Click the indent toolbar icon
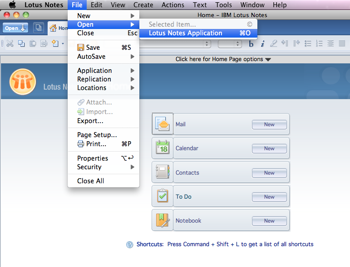The image size is (350, 267). 285,43
